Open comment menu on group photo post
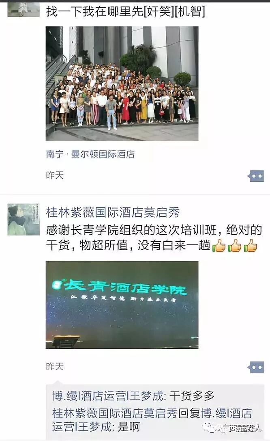 256,176
